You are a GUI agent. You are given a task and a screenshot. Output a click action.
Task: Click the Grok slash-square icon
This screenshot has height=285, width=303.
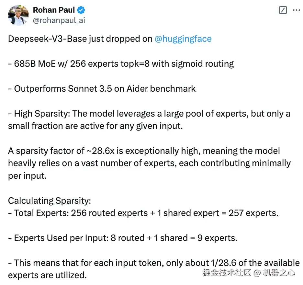point(283,10)
